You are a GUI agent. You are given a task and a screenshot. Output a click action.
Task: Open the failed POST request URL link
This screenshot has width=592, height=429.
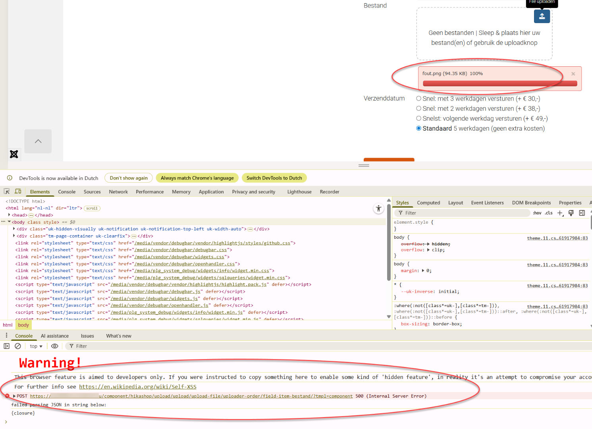pos(191,396)
